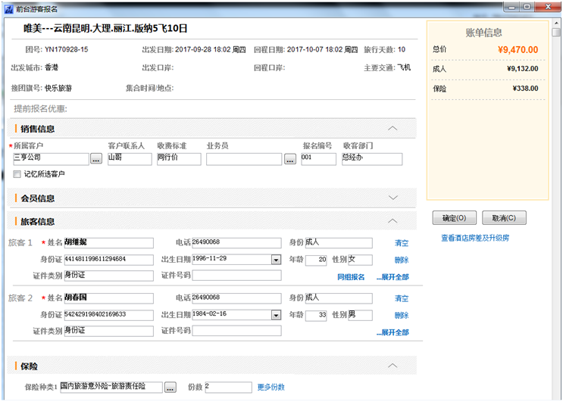Open birth date dropdown for 旅客 2
This screenshot has width=563, height=402.
(276, 315)
